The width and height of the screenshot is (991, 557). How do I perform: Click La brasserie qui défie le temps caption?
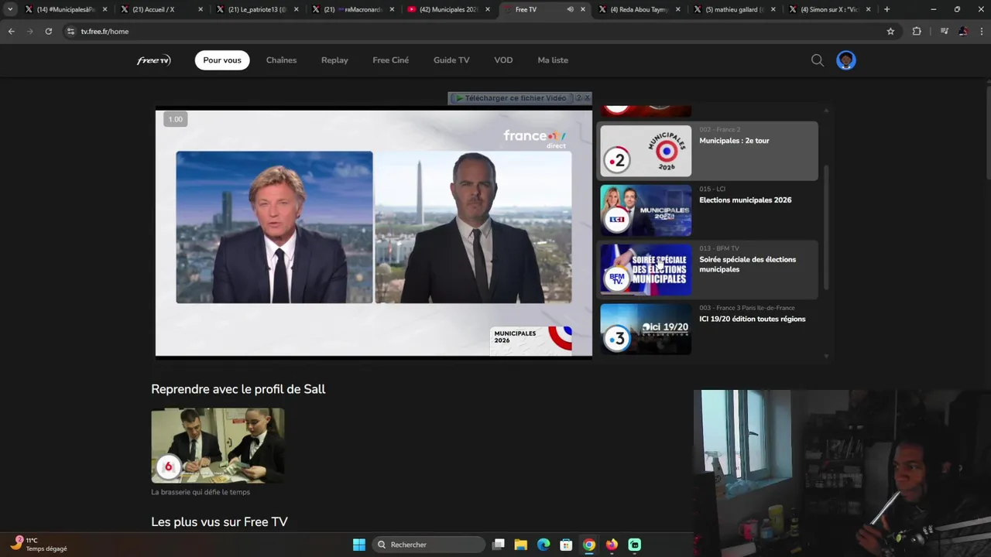pyautogui.click(x=201, y=492)
